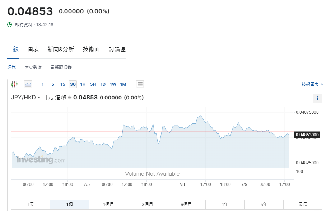Click the news table icon in chart toolbar

pyautogui.click(x=140, y=84)
